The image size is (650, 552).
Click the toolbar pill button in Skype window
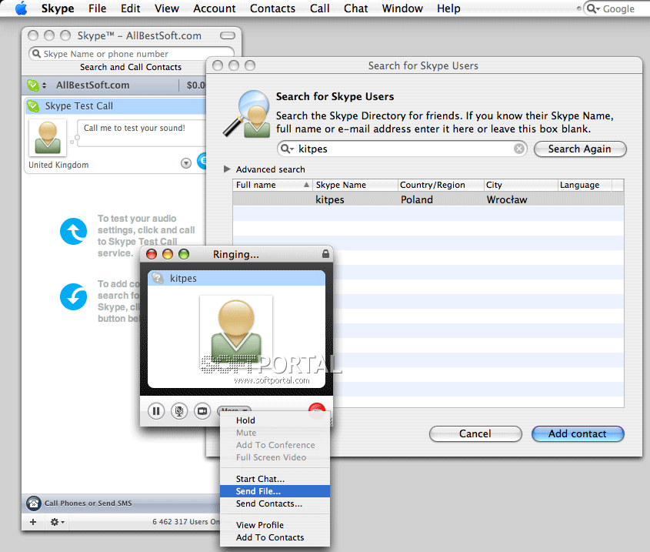point(228,35)
